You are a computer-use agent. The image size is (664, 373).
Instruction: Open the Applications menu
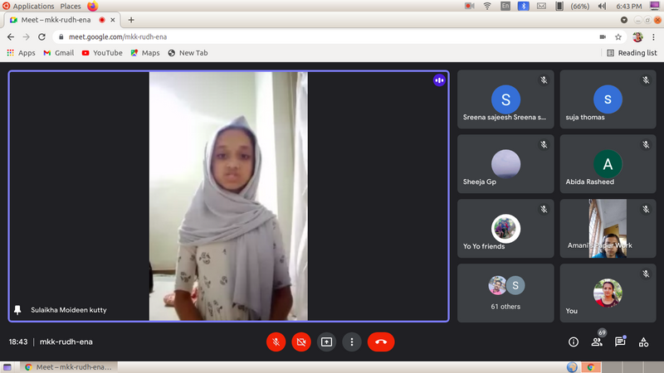[33, 6]
